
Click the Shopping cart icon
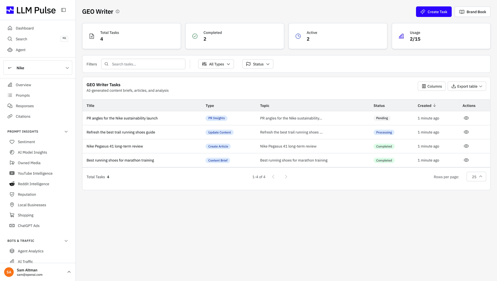coord(12,215)
